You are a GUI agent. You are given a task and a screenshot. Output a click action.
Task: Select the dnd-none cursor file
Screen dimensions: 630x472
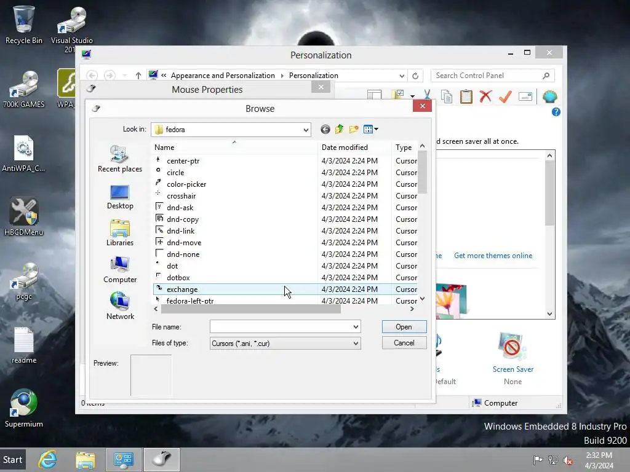183,254
